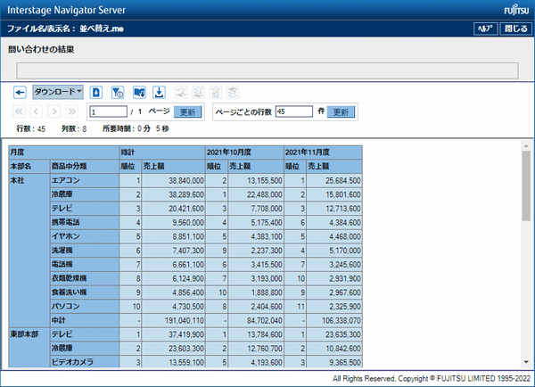
Task: Click the 閉じる close button
Action: pos(516,29)
